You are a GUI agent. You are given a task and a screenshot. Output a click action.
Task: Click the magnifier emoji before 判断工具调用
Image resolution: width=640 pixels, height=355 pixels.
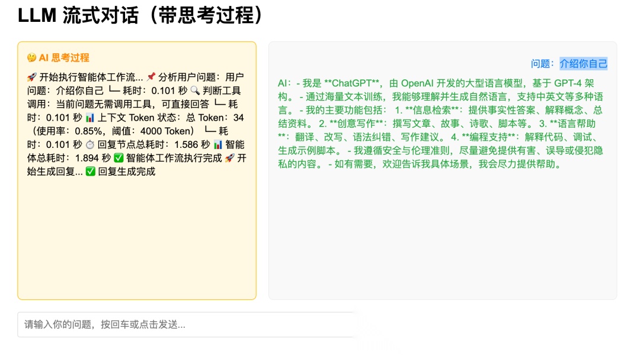[x=195, y=91]
